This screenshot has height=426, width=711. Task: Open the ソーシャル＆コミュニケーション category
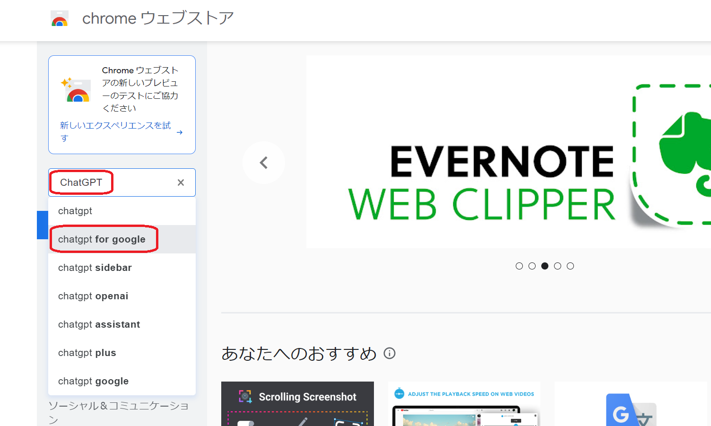(x=119, y=413)
